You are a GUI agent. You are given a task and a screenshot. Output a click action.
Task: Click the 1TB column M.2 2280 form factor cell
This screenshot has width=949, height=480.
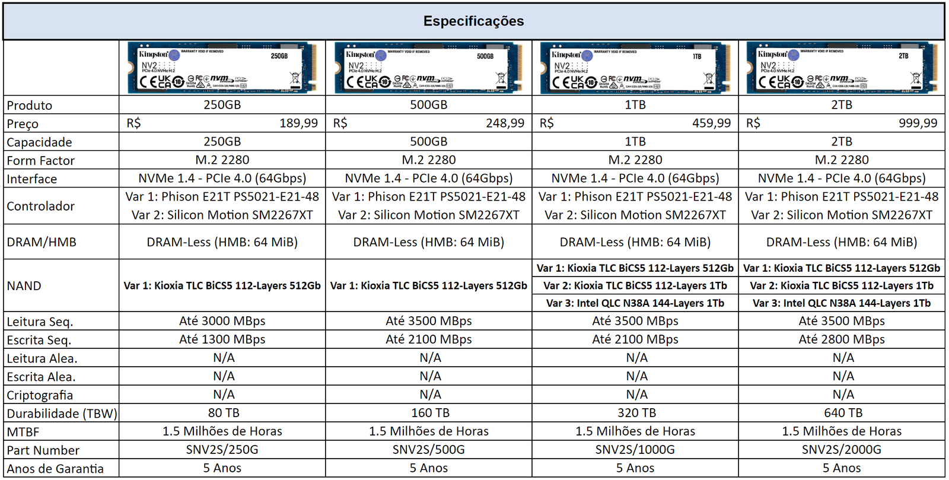coord(635,160)
